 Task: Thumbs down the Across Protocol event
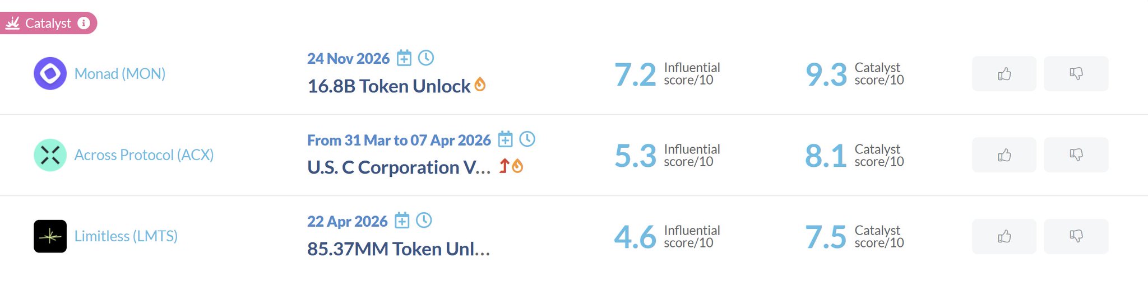pyautogui.click(x=1076, y=155)
